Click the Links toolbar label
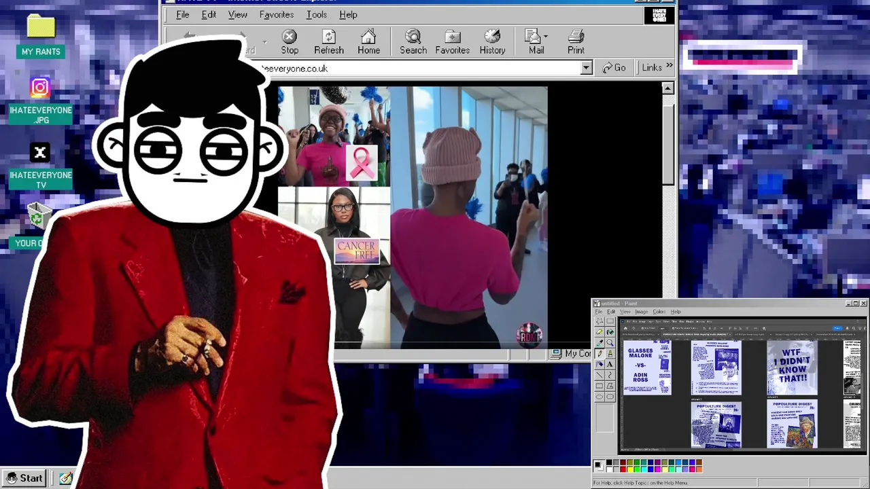Image resolution: width=870 pixels, height=489 pixels. point(651,67)
